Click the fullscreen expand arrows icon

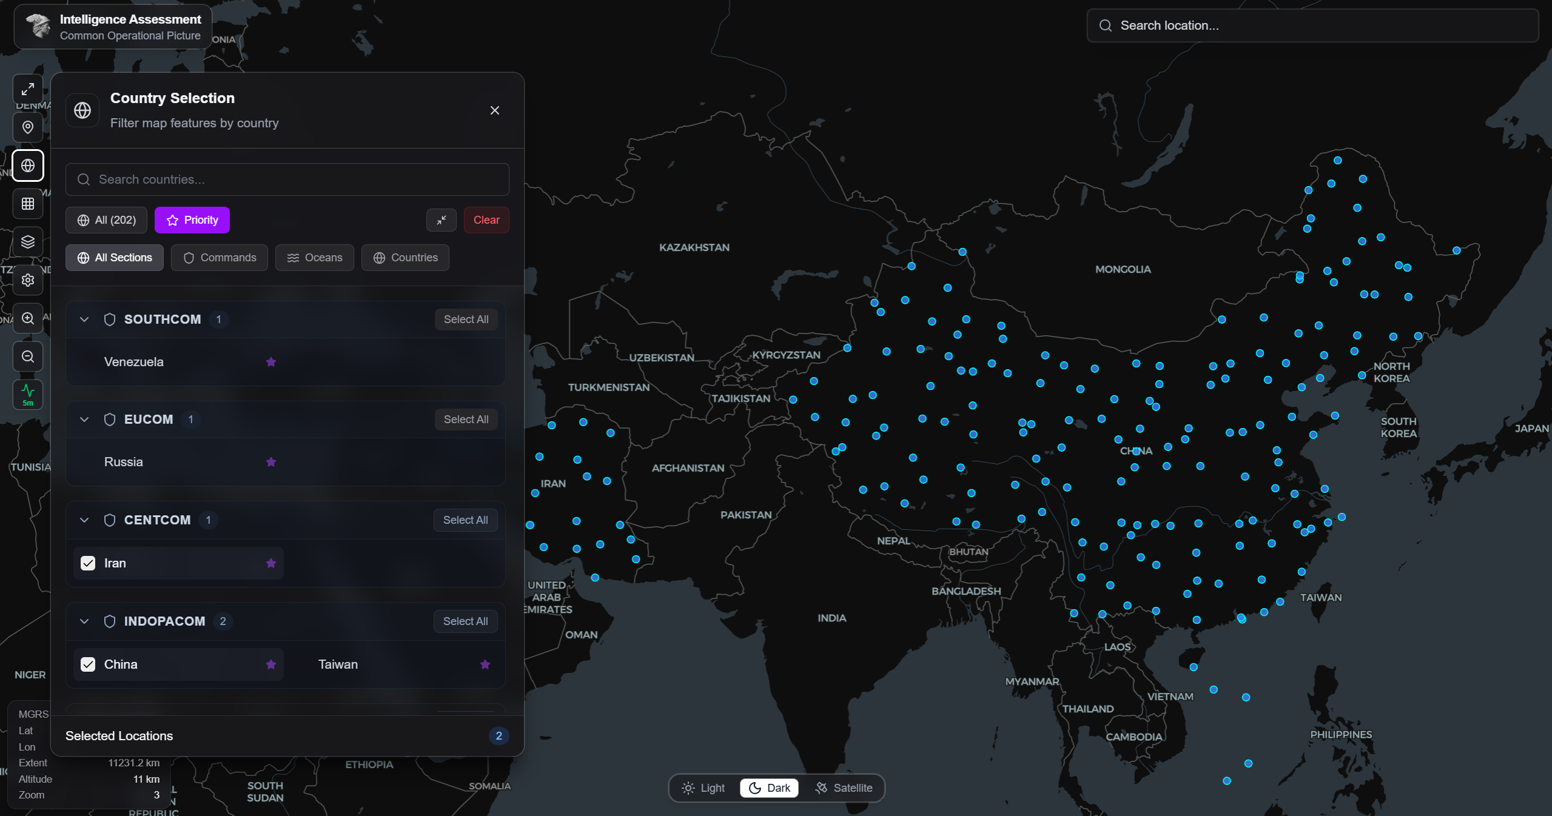(28, 90)
